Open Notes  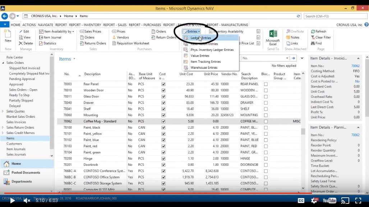click(x=293, y=37)
